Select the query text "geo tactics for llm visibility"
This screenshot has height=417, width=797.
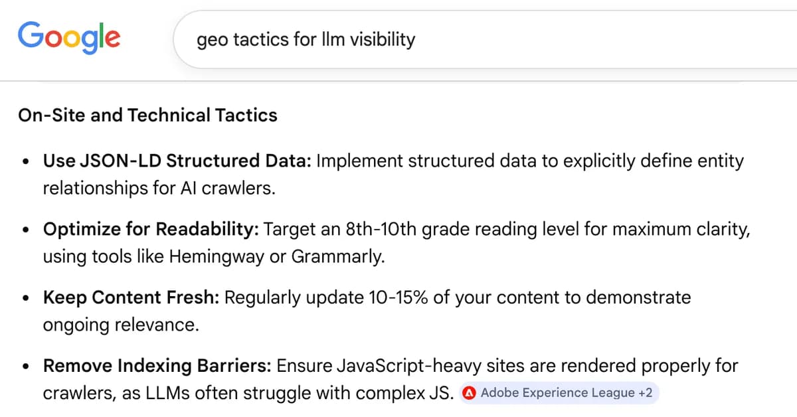coord(306,40)
